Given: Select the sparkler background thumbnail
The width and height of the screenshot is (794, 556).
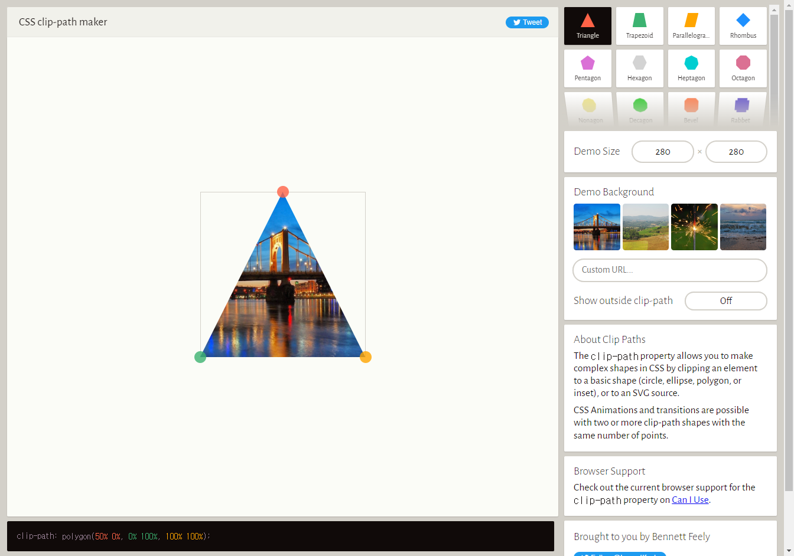Looking at the screenshot, I should pos(694,227).
